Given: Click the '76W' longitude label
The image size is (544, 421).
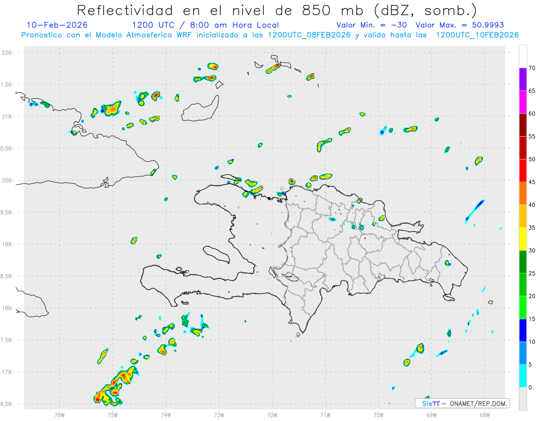Looking at the screenshot, I should tap(59, 415).
